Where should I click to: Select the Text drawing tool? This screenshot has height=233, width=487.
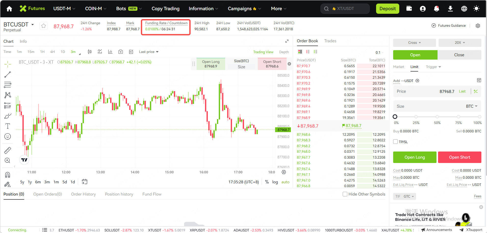click(8, 126)
